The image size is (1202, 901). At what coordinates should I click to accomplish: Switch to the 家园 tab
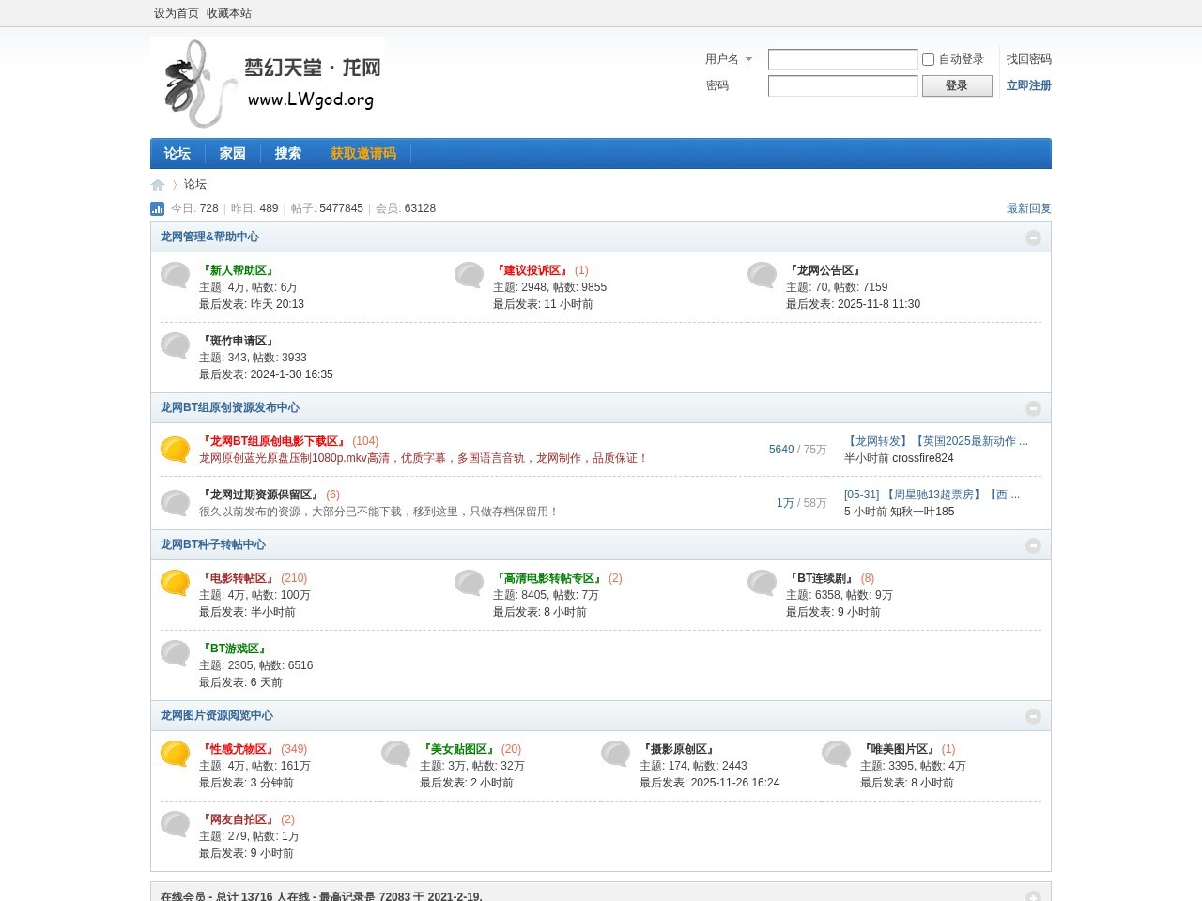pyautogui.click(x=232, y=153)
